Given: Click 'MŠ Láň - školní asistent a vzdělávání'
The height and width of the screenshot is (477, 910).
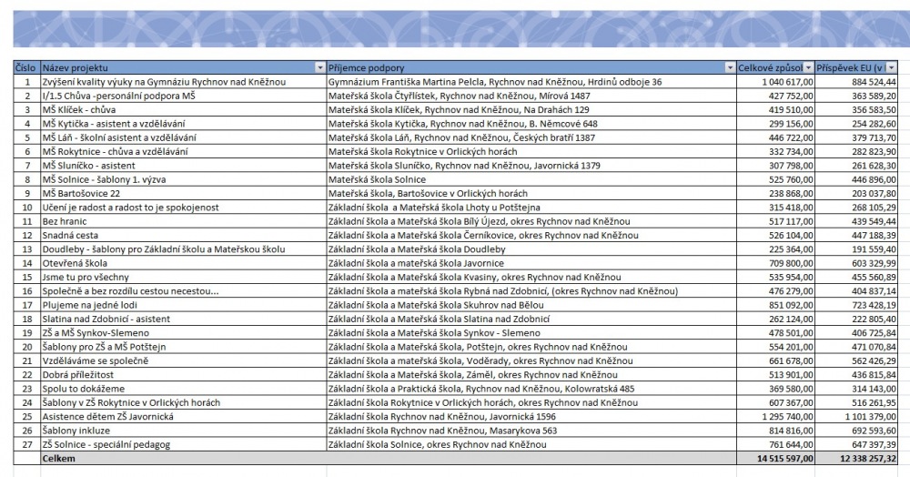Looking at the screenshot, I should click(x=184, y=137).
